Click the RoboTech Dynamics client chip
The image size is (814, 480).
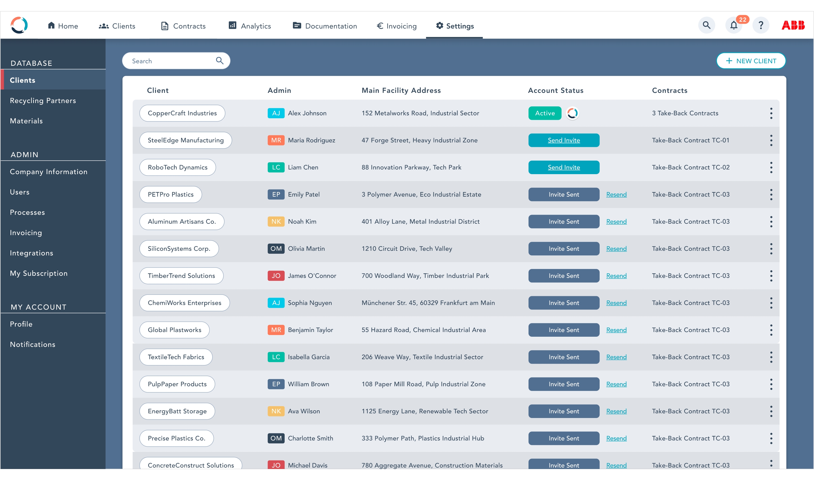(177, 167)
